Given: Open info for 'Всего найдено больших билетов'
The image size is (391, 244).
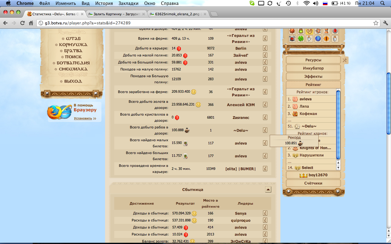Looking at the screenshot, I should (x=265, y=156).
